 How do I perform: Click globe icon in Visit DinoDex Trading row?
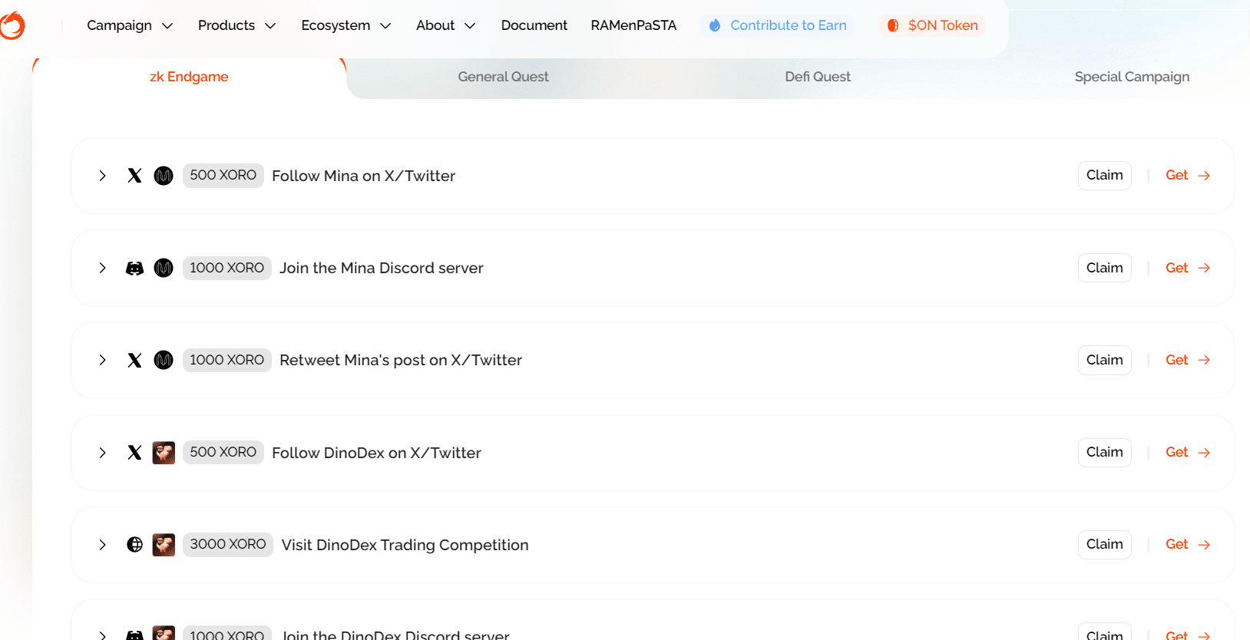point(134,545)
